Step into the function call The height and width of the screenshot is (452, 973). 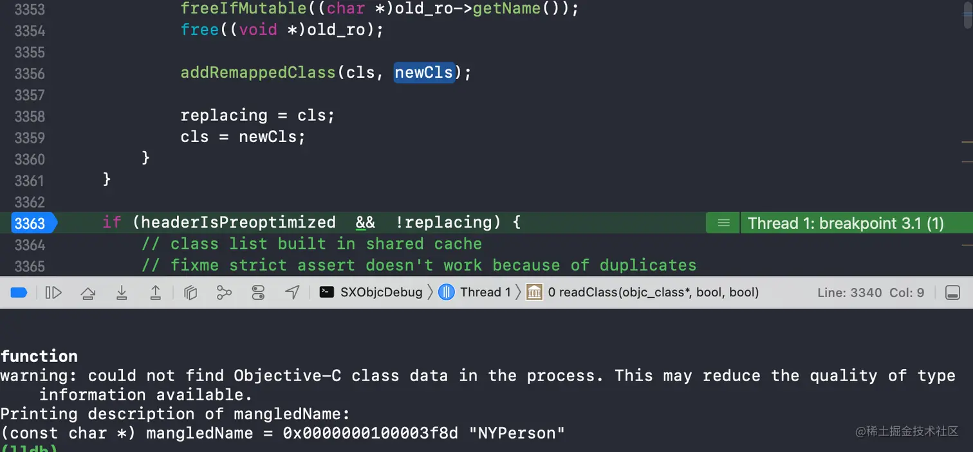point(122,293)
